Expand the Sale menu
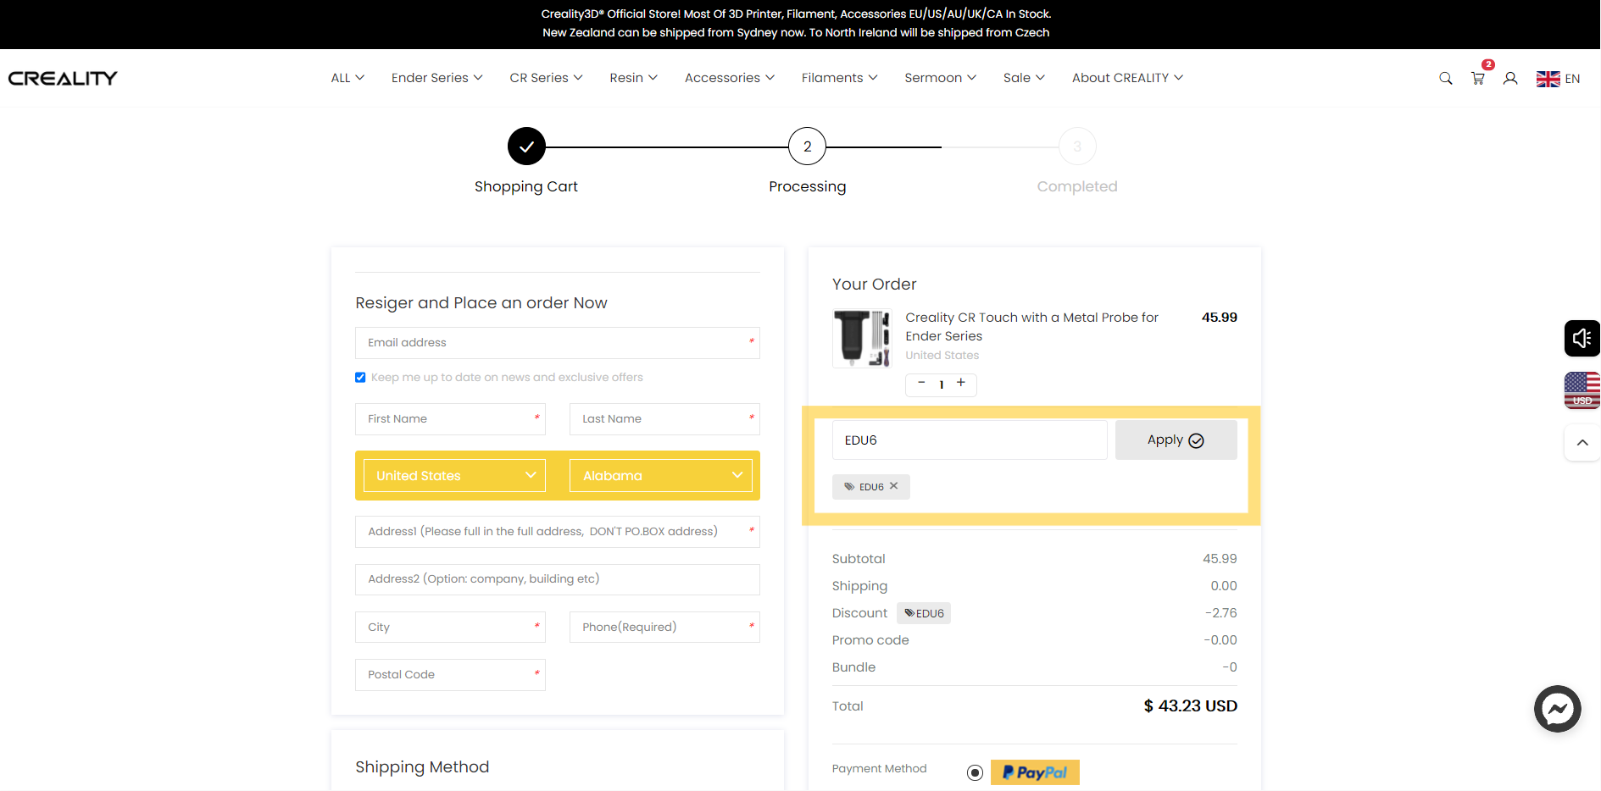 pyautogui.click(x=1024, y=78)
